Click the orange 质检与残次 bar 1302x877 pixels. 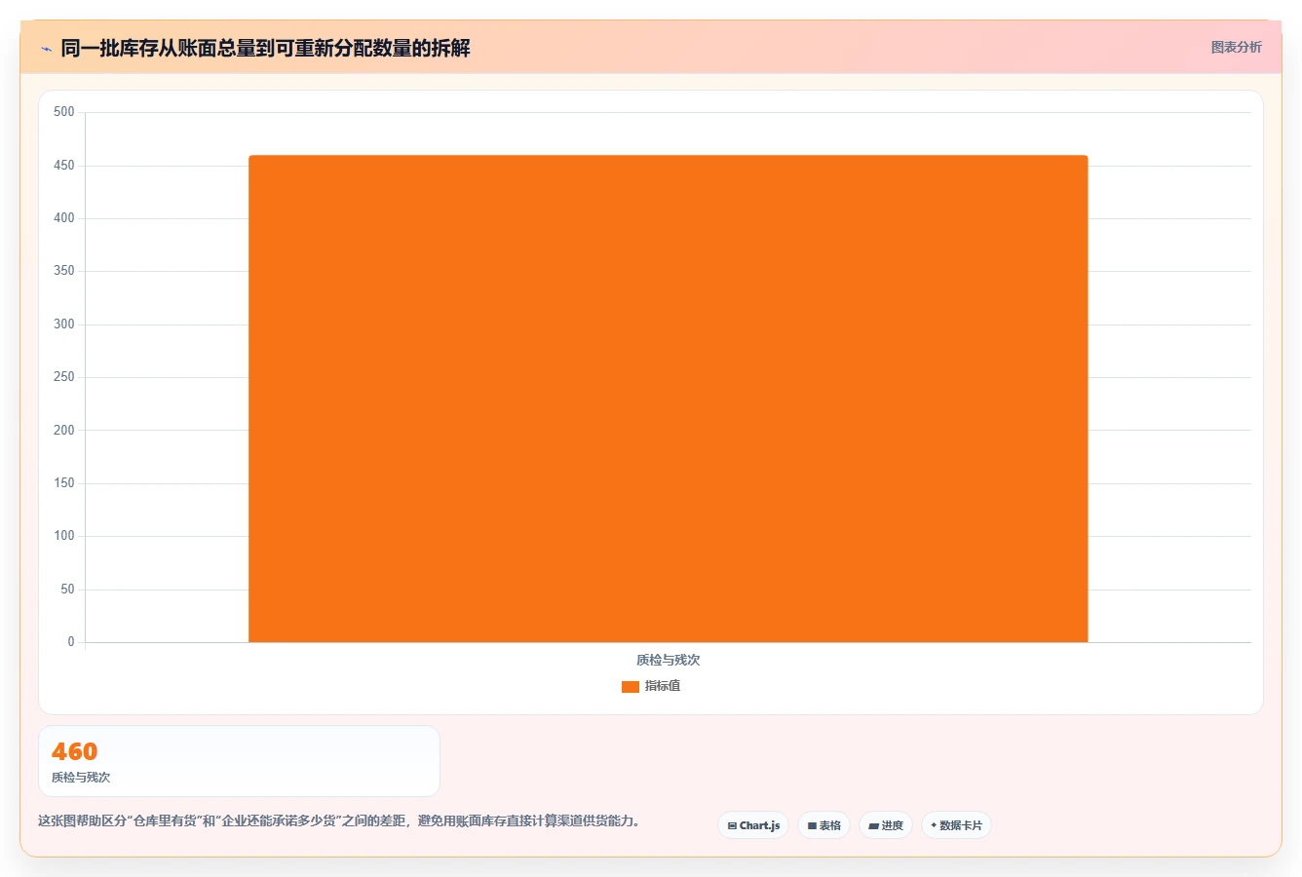[x=668, y=399]
